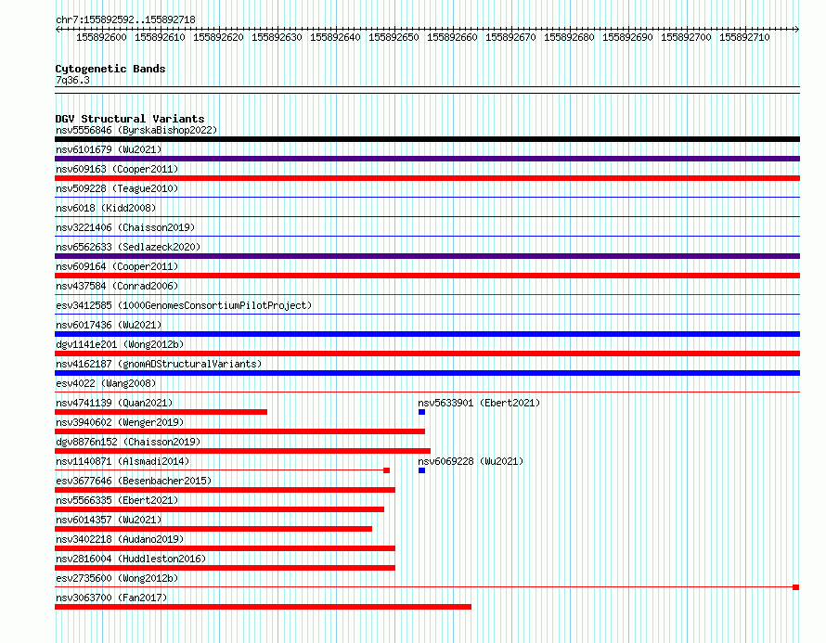Open nsv609164 (Cooper2011) variant
This screenshot has height=643, width=826.
pyautogui.click(x=117, y=266)
